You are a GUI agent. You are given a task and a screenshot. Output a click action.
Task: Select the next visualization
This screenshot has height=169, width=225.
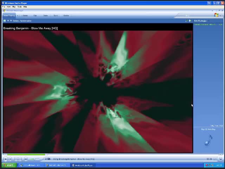tap(11, 21)
